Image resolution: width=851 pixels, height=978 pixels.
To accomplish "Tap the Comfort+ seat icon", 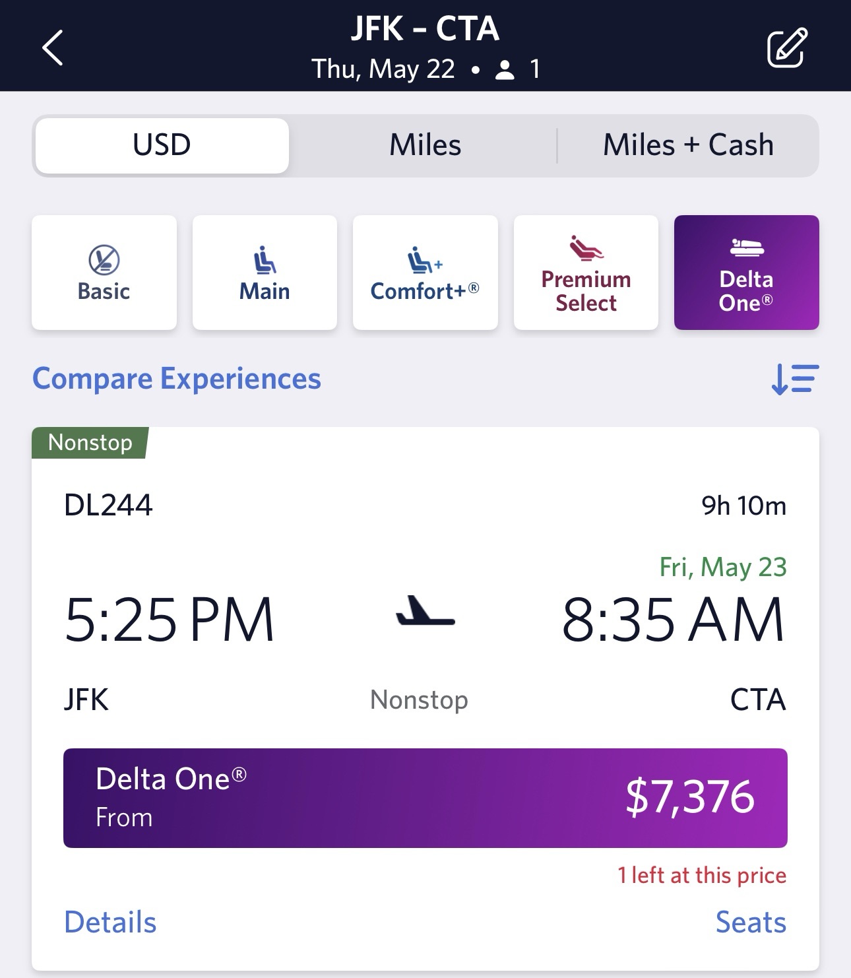I will (425, 259).
